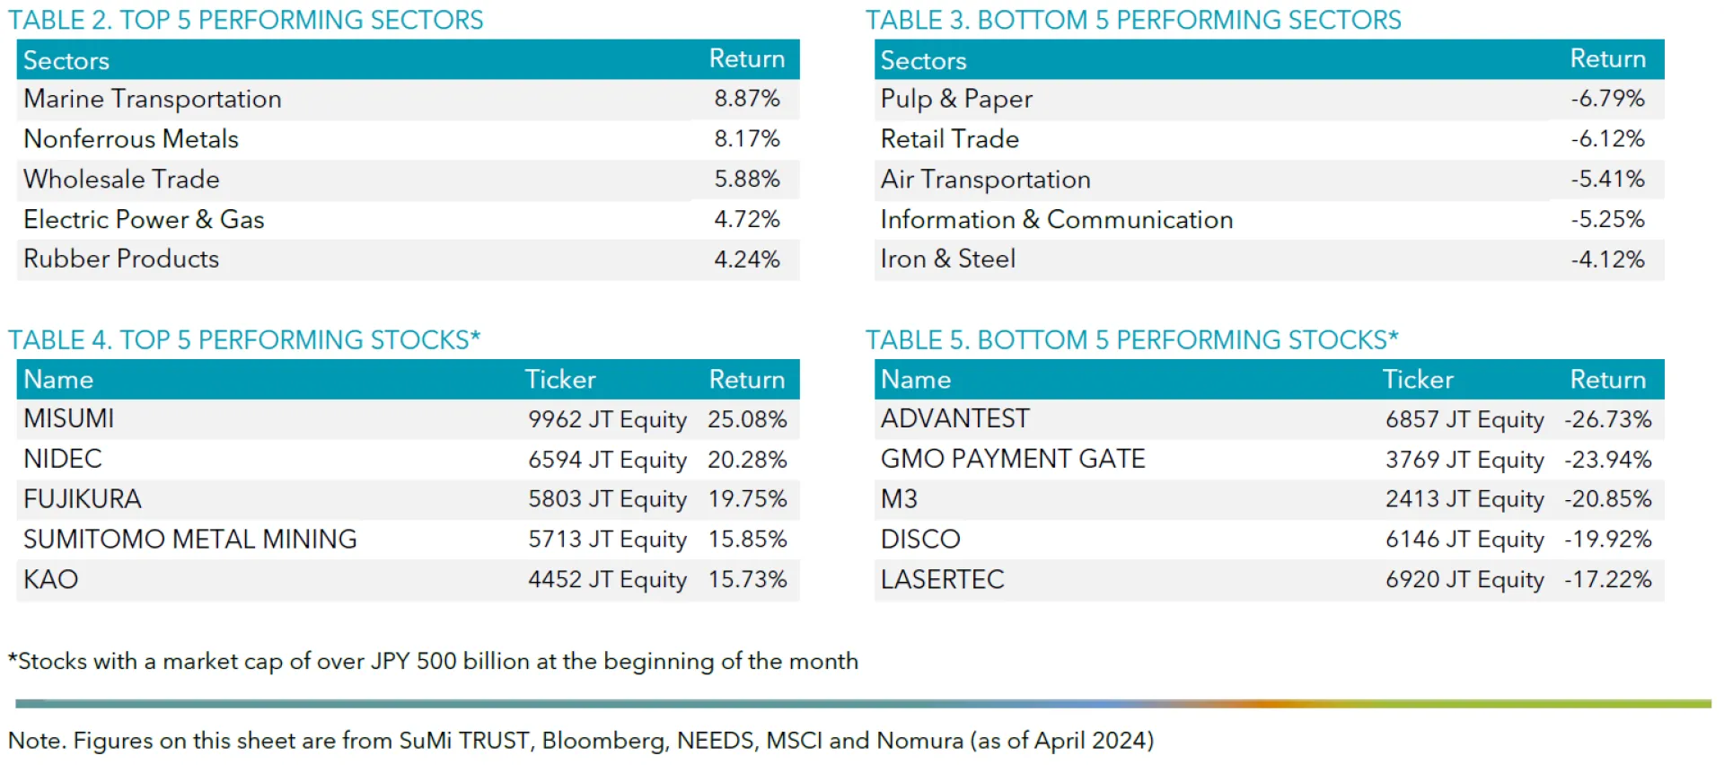The height and width of the screenshot is (782, 1724).
Task: Select the MISUMI stock name
Action: pos(69,419)
